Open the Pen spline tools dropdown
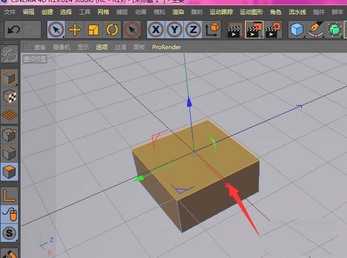The image size is (347, 258). point(315,30)
